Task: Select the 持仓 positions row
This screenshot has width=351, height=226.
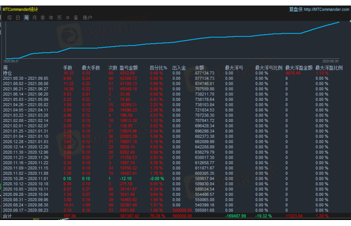Action: coord(173,73)
